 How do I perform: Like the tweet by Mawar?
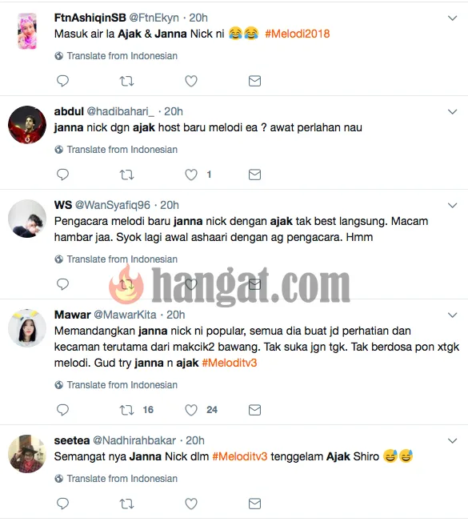tap(191, 410)
